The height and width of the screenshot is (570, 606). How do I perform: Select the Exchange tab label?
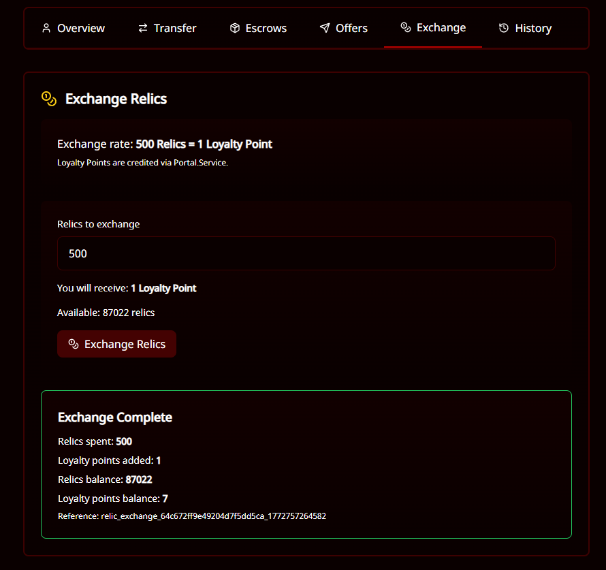[441, 27]
